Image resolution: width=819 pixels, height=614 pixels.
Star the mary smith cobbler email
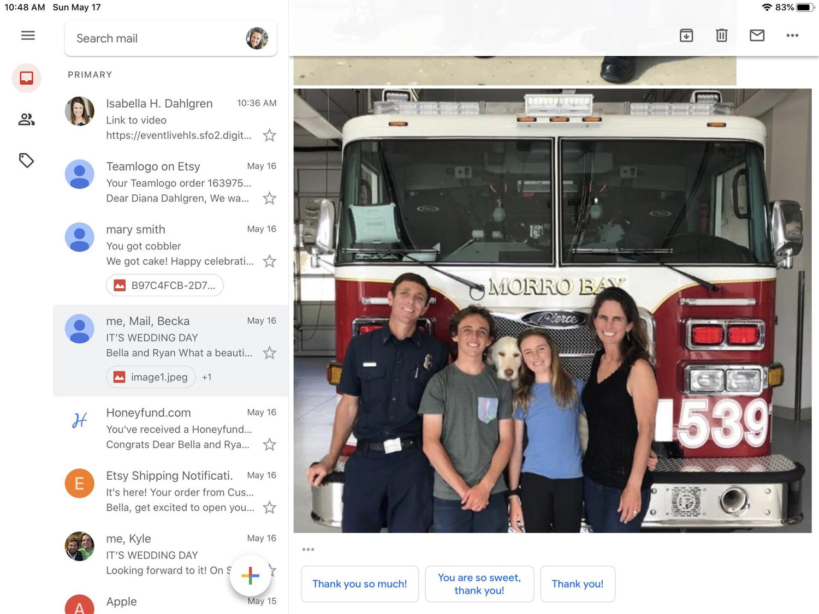click(x=269, y=261)
